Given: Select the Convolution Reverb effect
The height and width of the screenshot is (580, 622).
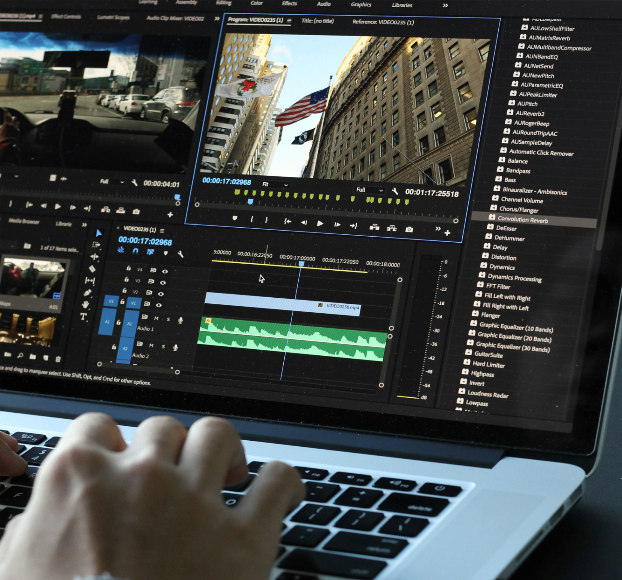Looking at the screenshot, I should point(534,219).
